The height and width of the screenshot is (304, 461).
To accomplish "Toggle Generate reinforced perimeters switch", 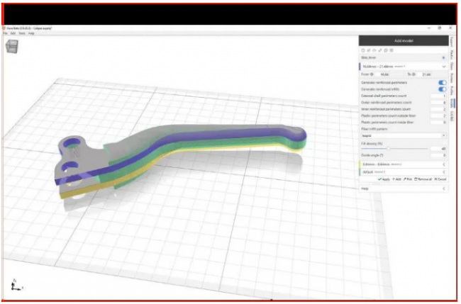I will (x=443, y=83).
